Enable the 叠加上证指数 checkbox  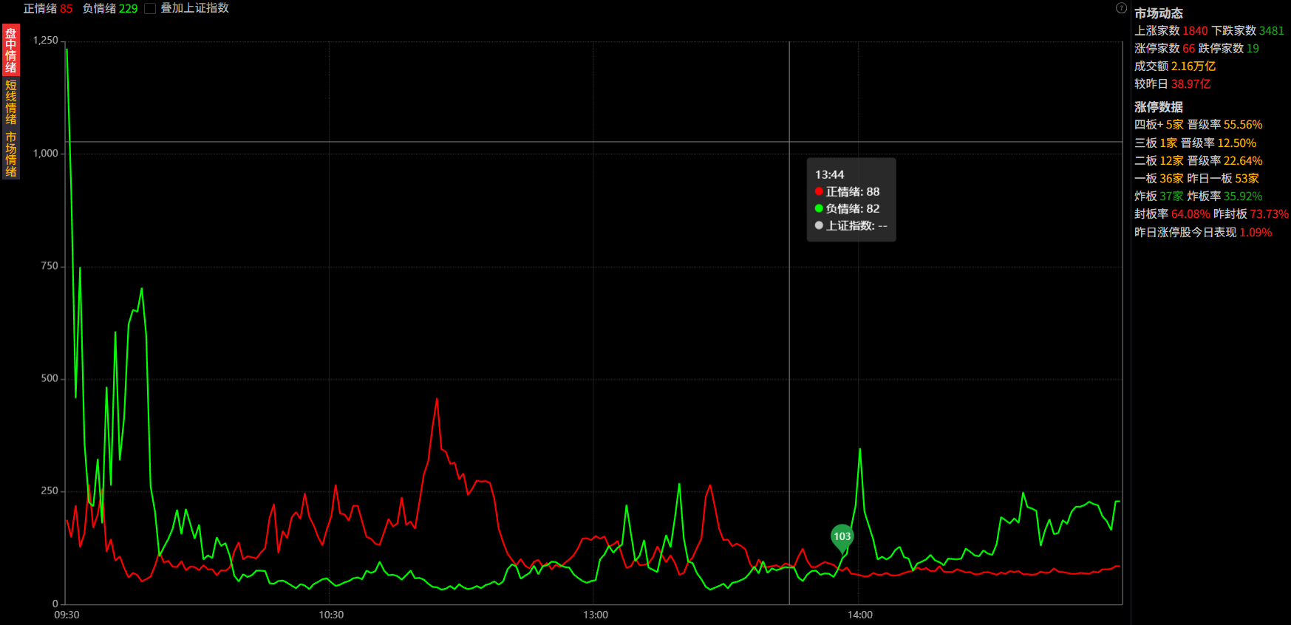tap(150, 9)
